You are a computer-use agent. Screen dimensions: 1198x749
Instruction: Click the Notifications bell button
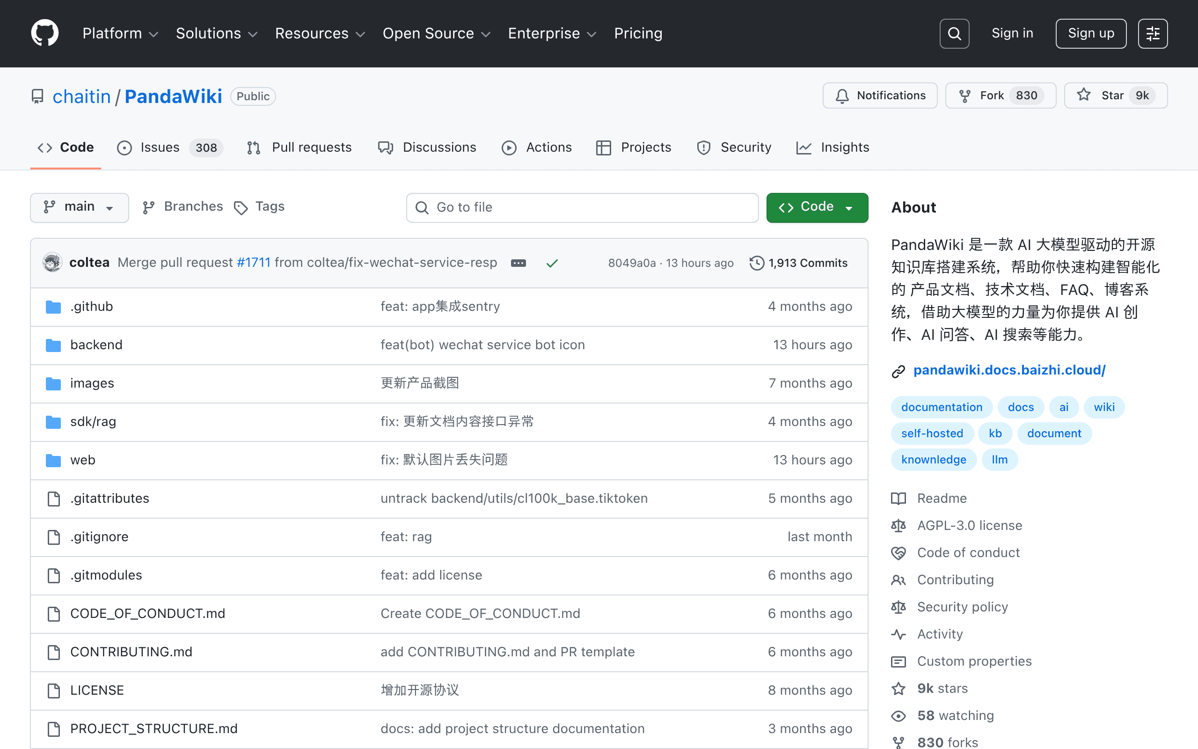[880, 95]
